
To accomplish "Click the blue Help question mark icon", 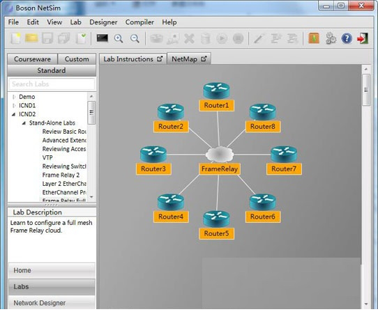I will point(347,38).
